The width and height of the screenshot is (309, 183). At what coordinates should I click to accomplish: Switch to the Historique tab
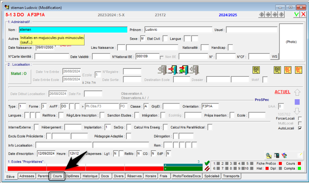[x=90, y=176]
